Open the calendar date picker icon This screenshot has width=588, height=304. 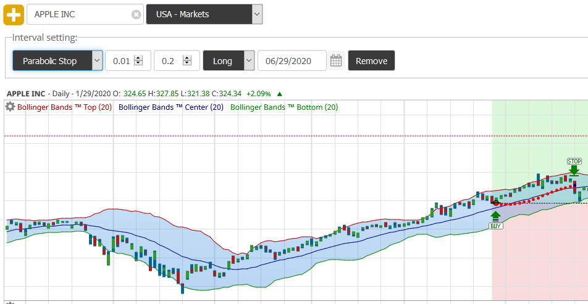click(x=336, y=61)
